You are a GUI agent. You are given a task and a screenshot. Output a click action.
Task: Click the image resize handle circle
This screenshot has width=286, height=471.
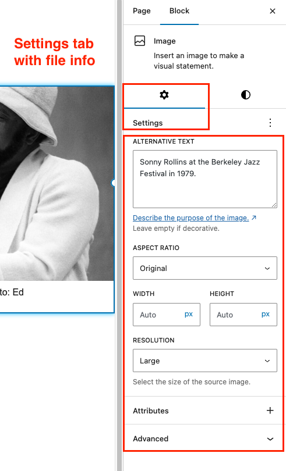point(113,183)
